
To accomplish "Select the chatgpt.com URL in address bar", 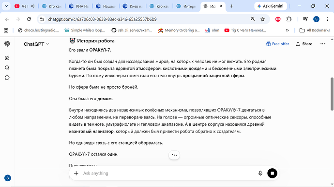I will [102, 19].
